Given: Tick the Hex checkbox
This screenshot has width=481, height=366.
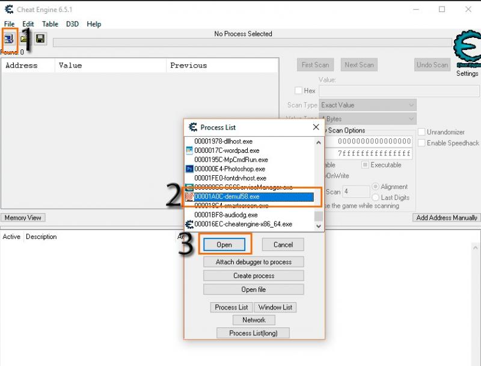Looking at the screenshot, I should coord(298,91).
